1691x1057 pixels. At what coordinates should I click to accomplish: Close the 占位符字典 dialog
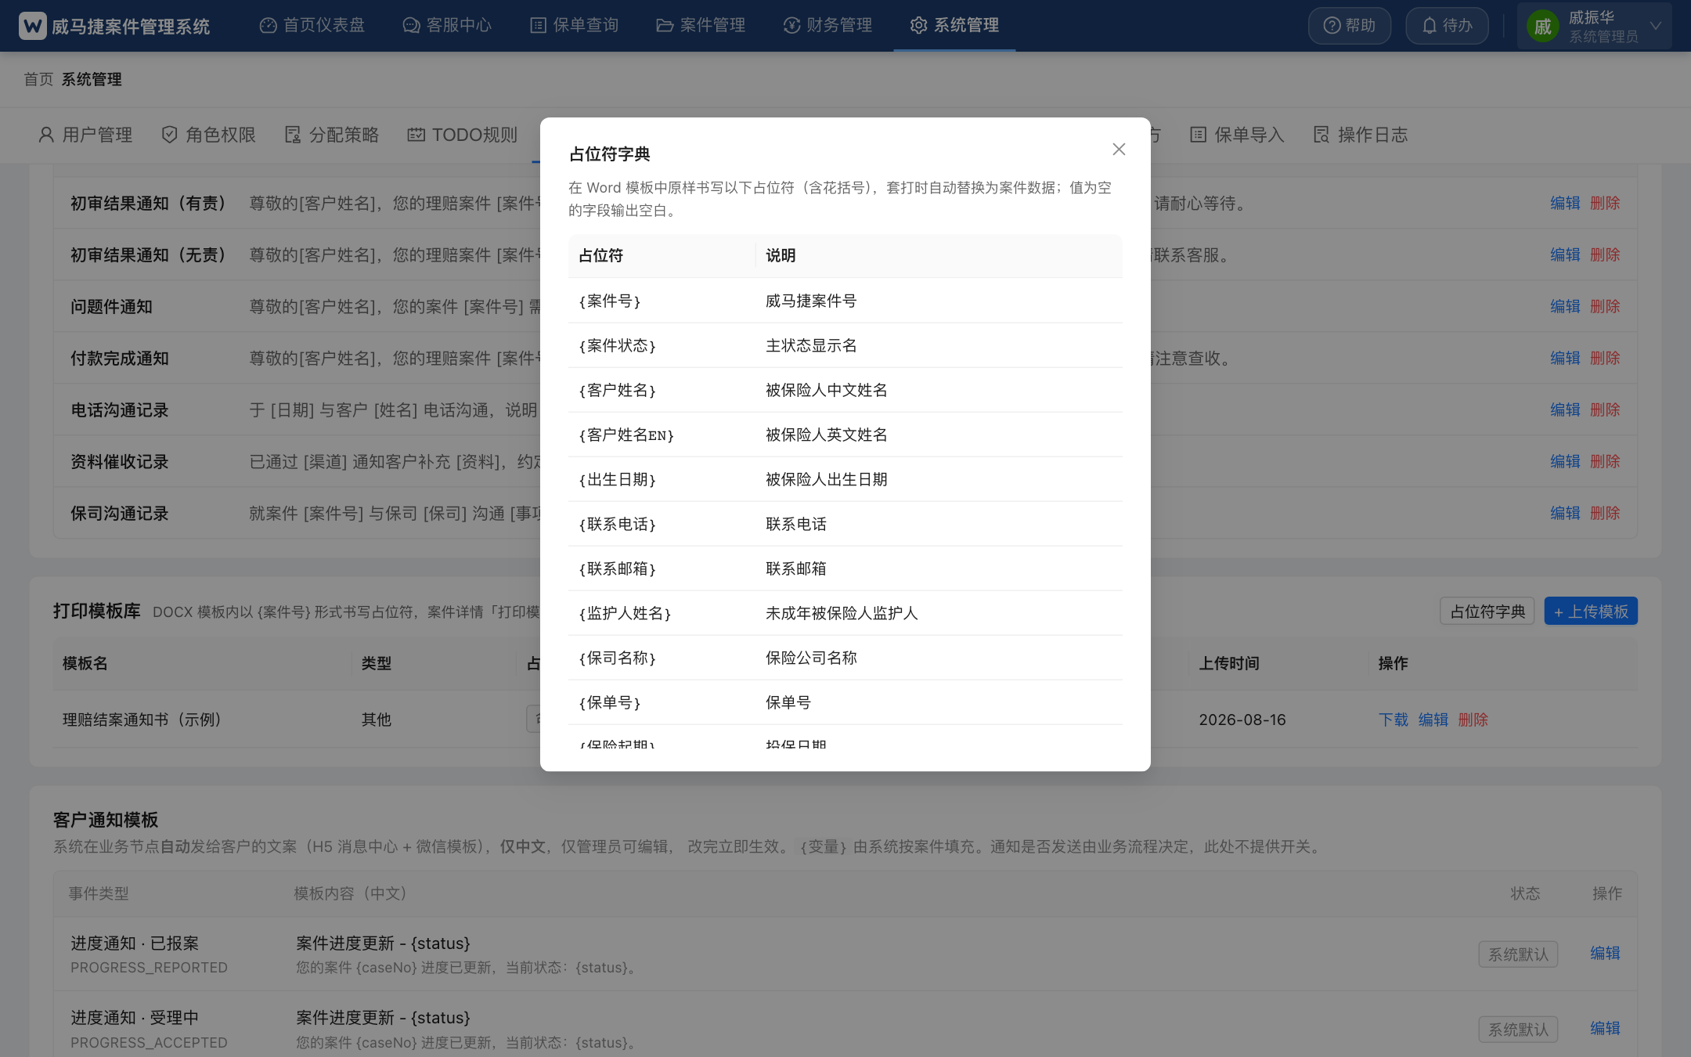(x=1119, y=150)
